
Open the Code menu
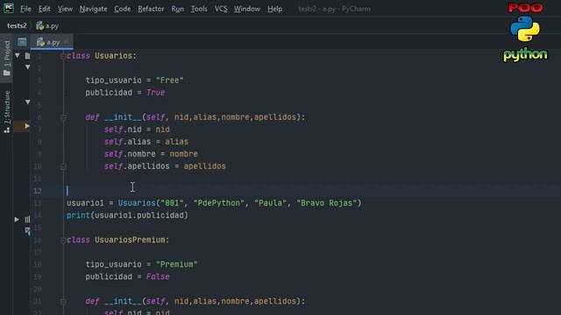122,9
